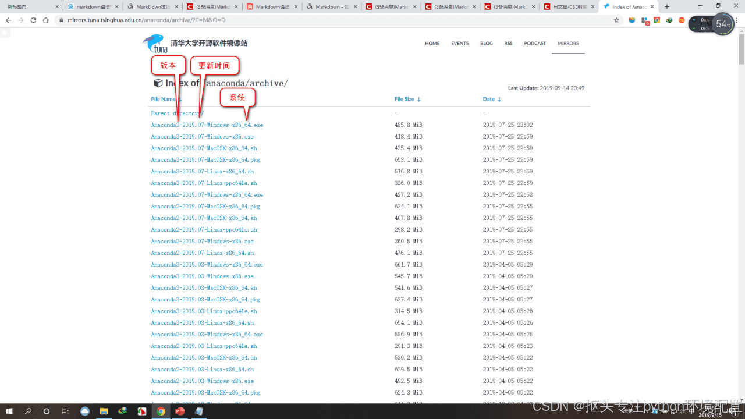745x419 pixels.
Task: Switch to the 写文章-CSDN tab
Action: coord(569,7)
